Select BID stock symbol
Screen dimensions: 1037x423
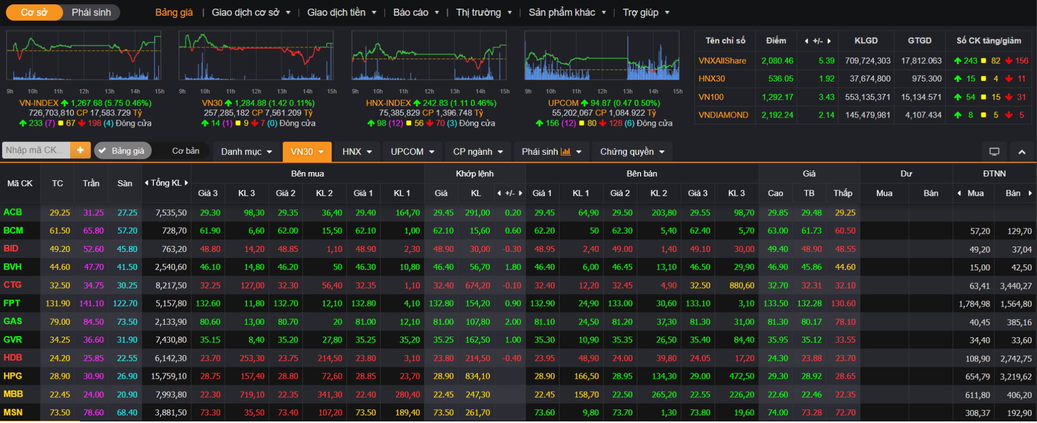(x=11, y=249)
